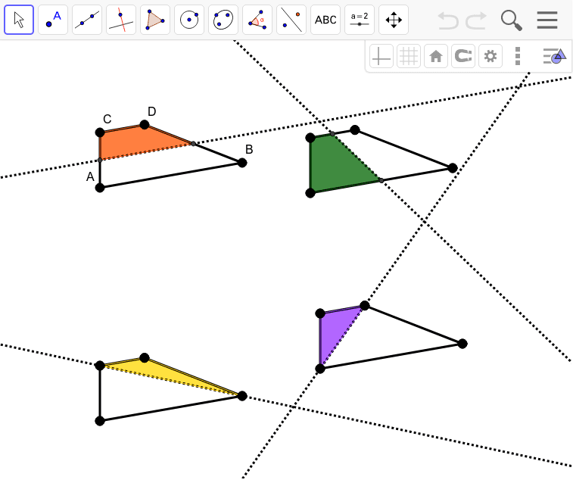Toggle the style bar button

[x=554, y=56]
